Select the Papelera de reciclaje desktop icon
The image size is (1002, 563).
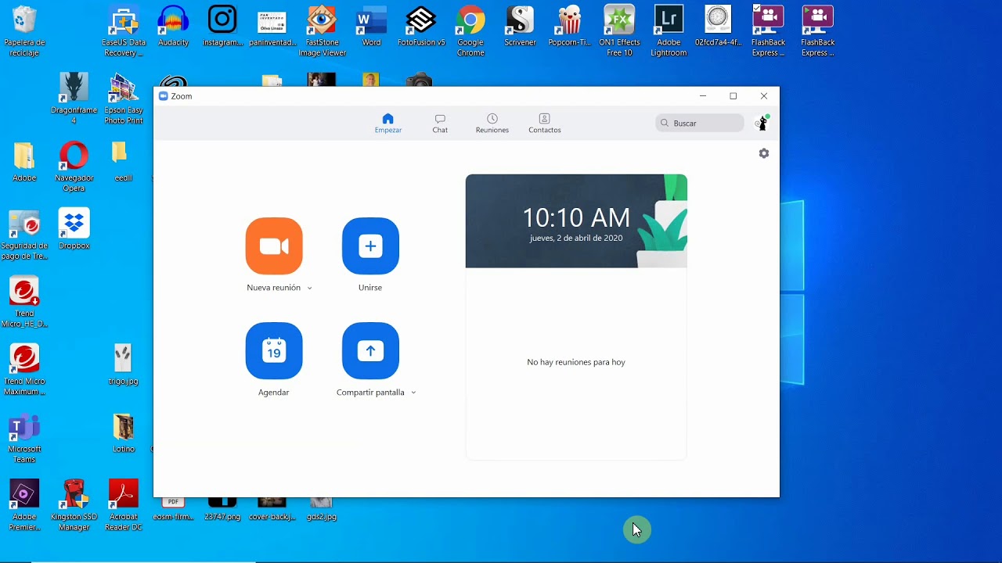click(24, 32)
